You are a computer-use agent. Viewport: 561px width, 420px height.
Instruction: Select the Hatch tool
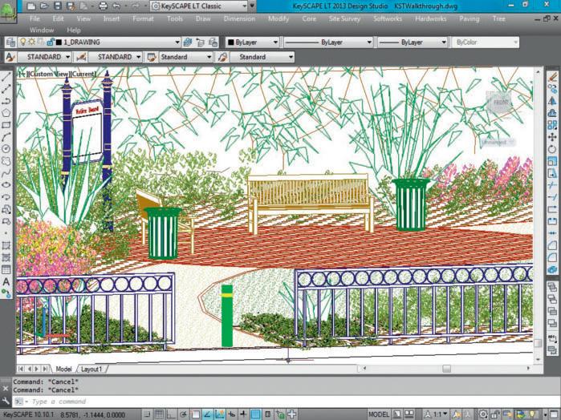(6, 245)
